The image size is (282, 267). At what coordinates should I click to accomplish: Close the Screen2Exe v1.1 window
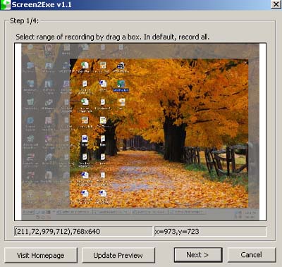(276, 5)
